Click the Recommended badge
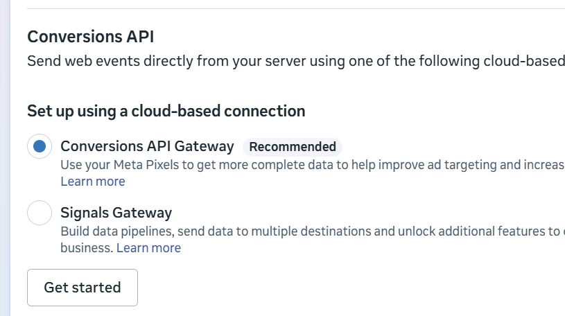Viewport: 565px width, 316px height. [293, 147]
